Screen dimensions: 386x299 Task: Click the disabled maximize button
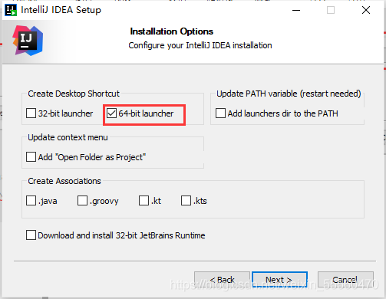331,10
